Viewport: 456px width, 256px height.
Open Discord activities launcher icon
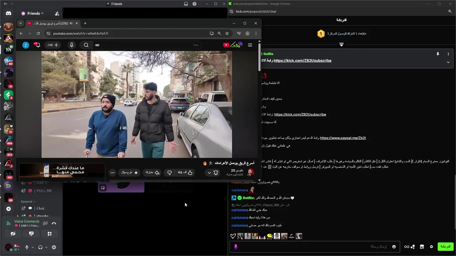pos(50,234)
